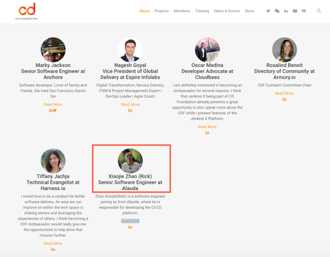The height and width of the screenshot is (257, 330).
Task: Click Read More under Tiffany Jachja
Action: pyautogui.click(x=53, y=244)
